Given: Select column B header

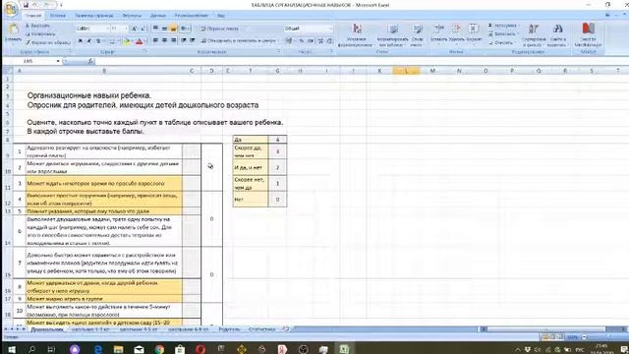Looking at the screenshot, I should pyautogui.click(x=104, y=71).
